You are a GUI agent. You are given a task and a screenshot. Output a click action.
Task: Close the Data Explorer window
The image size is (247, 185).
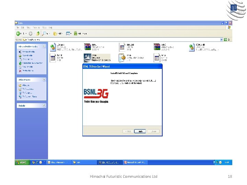click(230, 23)
